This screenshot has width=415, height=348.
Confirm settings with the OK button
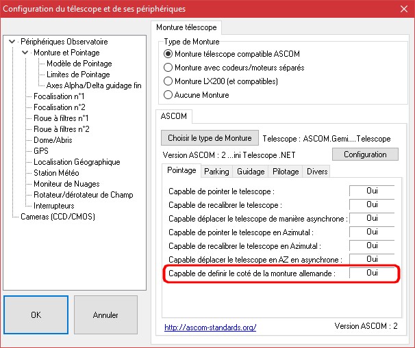point(36,315)
